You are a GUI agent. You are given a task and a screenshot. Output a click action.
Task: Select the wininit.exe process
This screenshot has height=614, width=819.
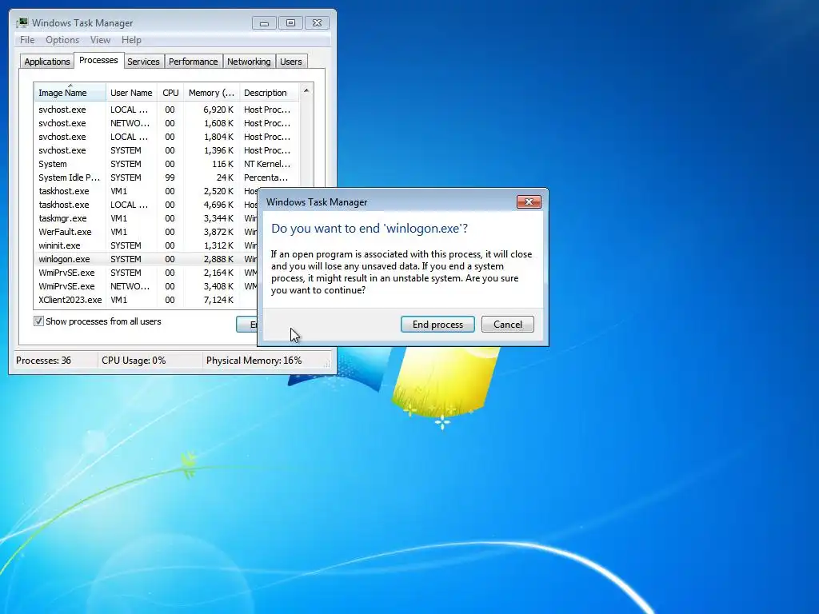[x=146, y=245]
